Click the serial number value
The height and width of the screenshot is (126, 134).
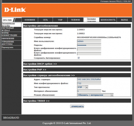99,37
